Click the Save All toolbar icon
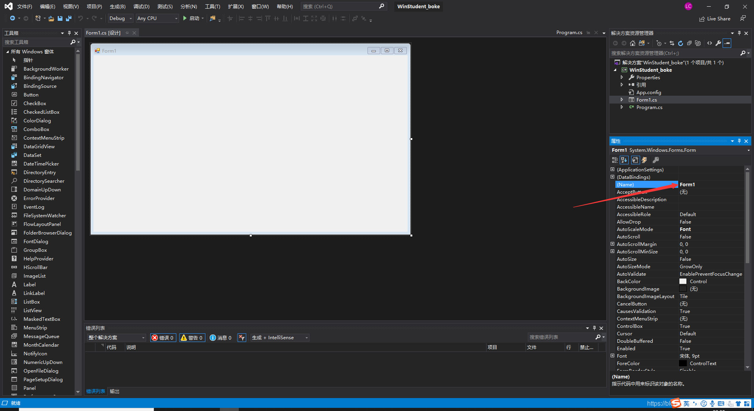Screen dimensions: 754x411 pyautogui.click(x=69, y=18)
